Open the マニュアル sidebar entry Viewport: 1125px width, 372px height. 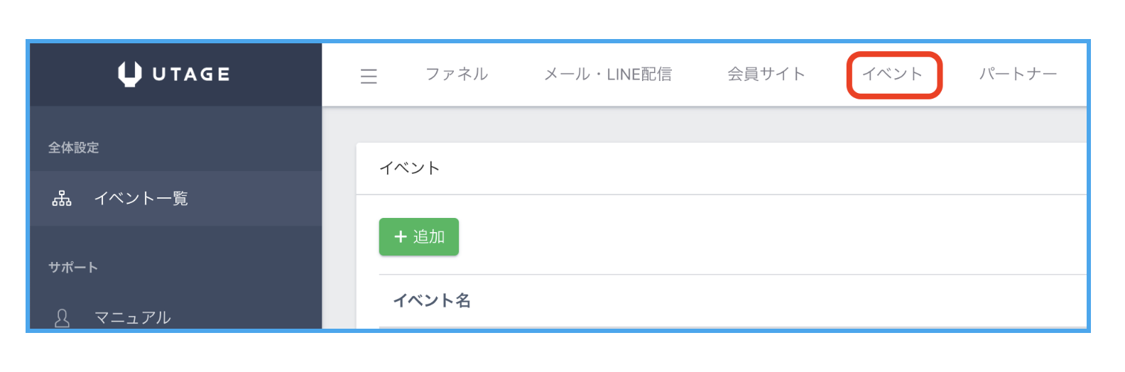(x=133, y=317)
